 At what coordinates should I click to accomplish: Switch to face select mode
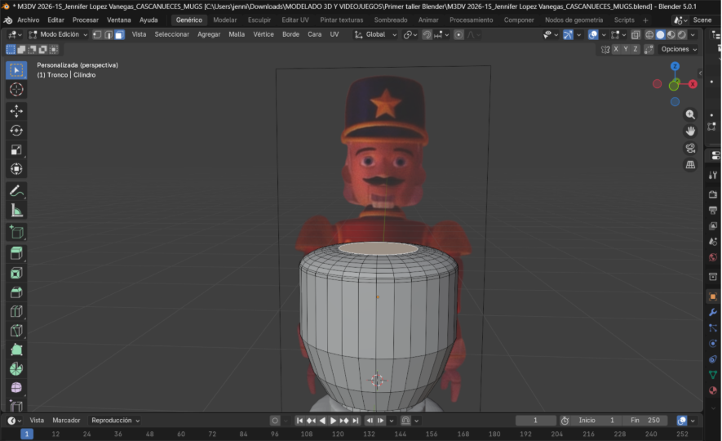tap(119, 34)
